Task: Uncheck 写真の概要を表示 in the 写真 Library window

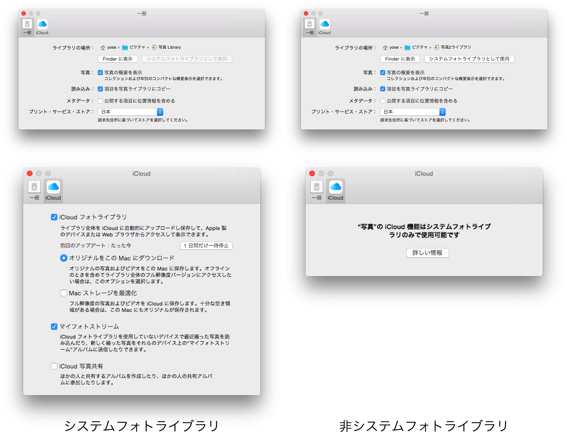Action: pyautogui.click(x=100, y=73)
